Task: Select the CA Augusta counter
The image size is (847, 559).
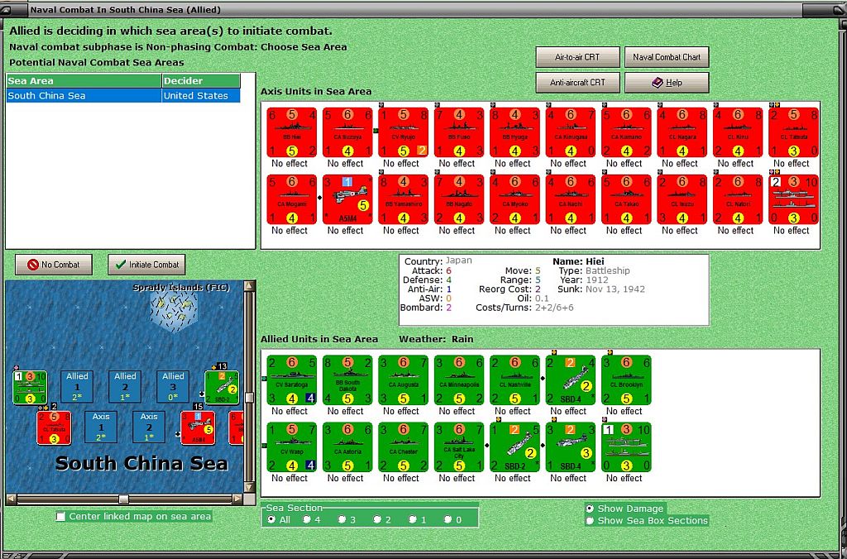Action: coord(403,380)
